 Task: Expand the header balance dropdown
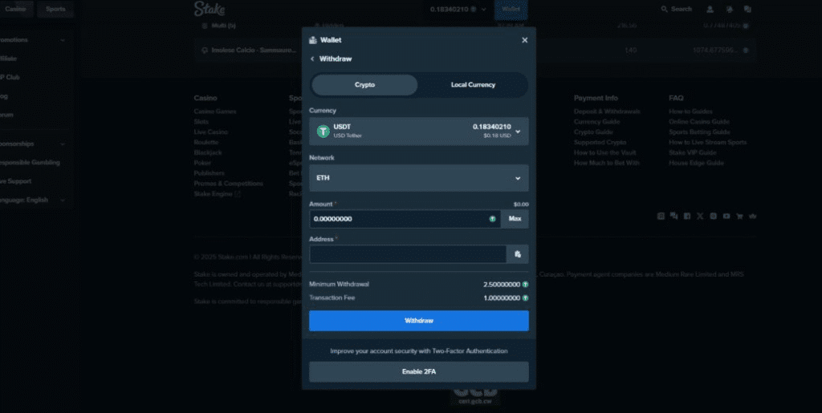pyautogui.click(x=483, y=9)
